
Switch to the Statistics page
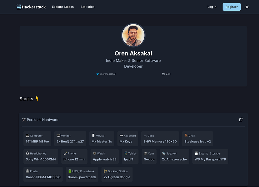[87, 7]
